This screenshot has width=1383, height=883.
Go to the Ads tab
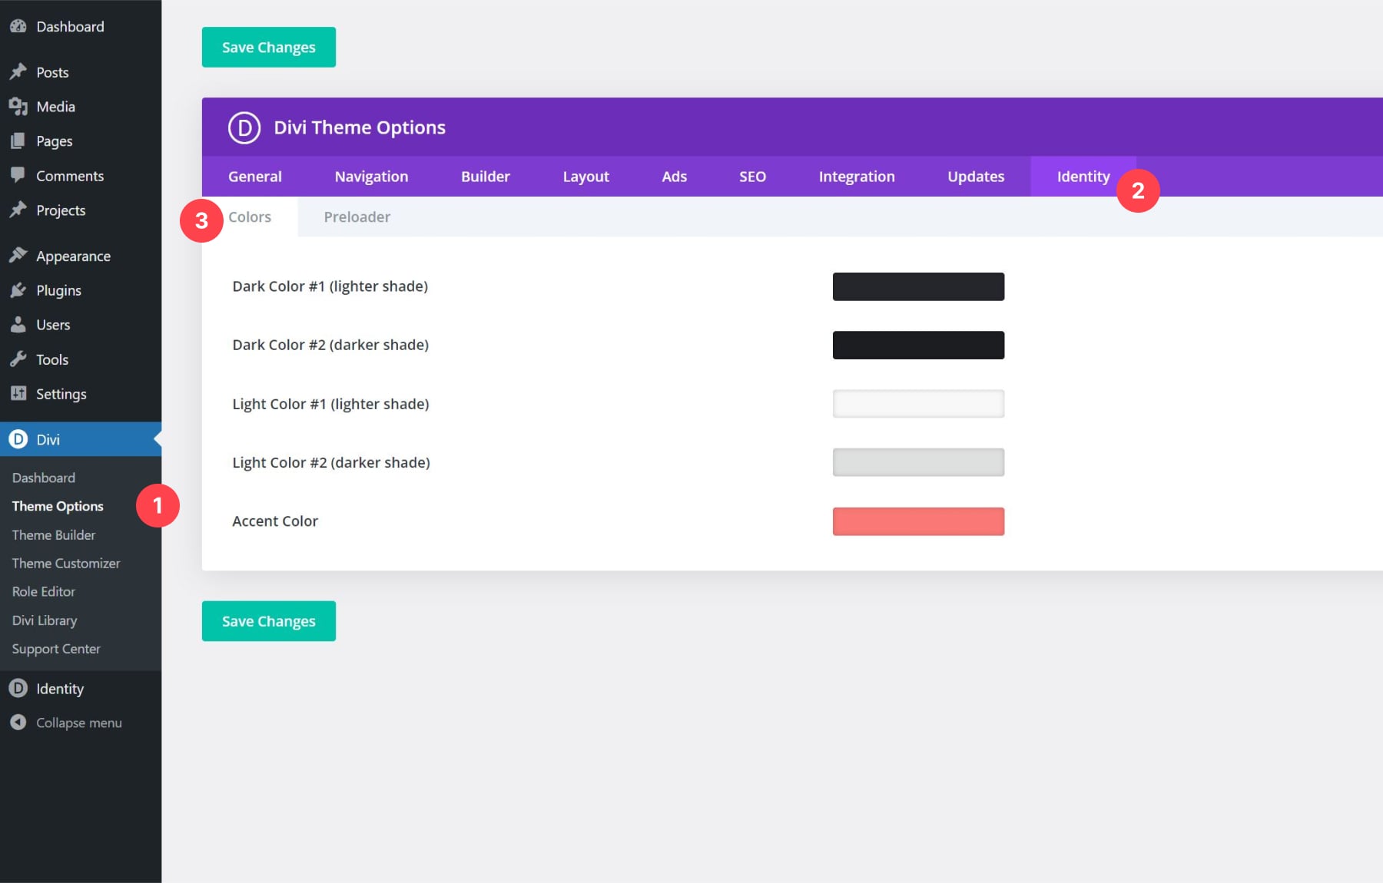point(675,177)
